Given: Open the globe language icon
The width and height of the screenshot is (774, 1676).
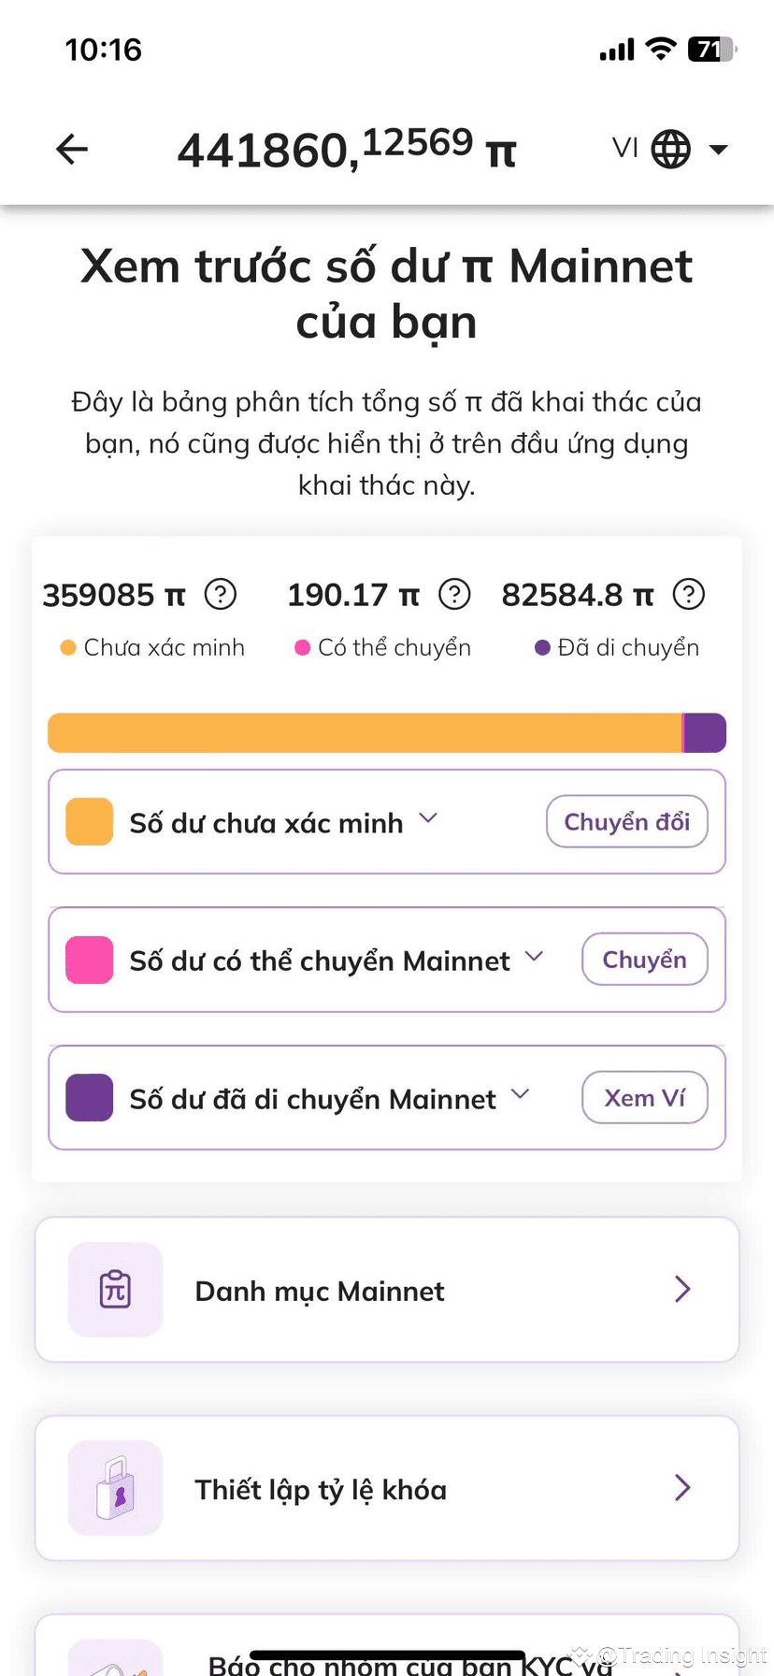Looking at the screenshot, I should click(670, 149).
